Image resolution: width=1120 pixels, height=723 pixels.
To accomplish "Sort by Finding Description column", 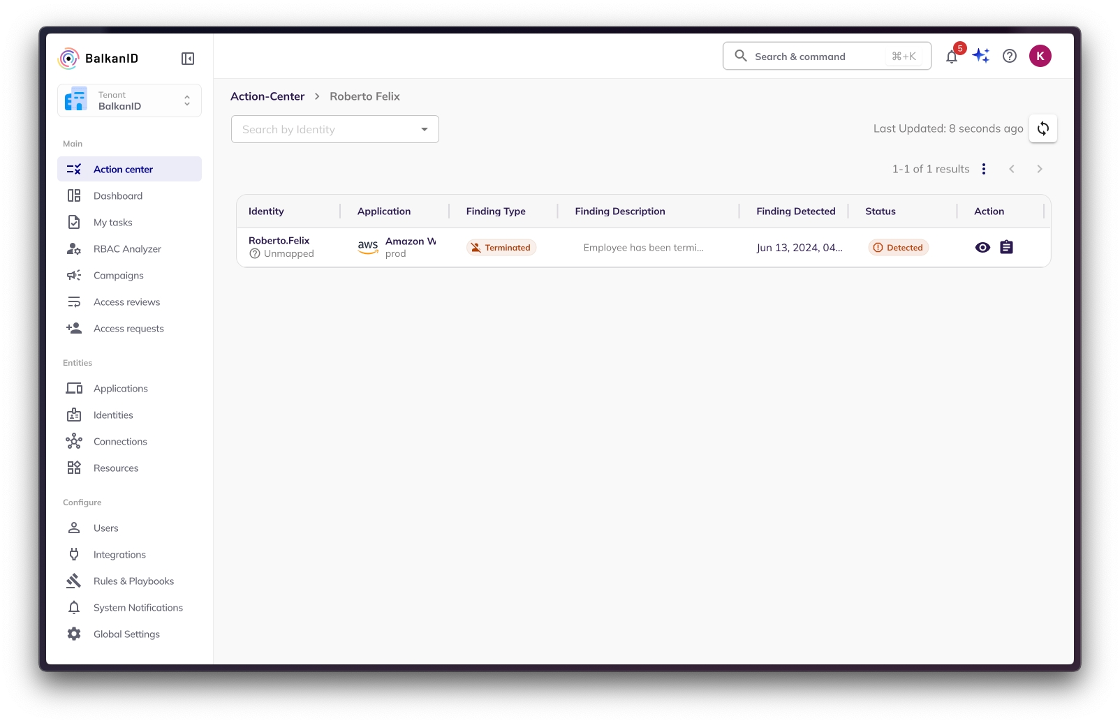I will point(620,211).
